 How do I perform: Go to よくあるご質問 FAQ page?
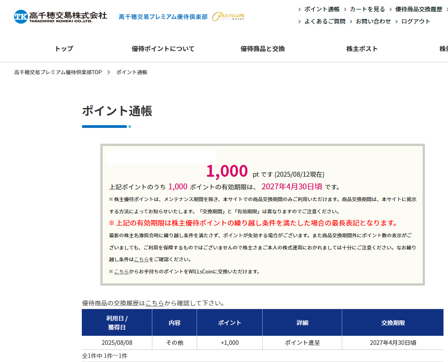click(x=325, y=21)
